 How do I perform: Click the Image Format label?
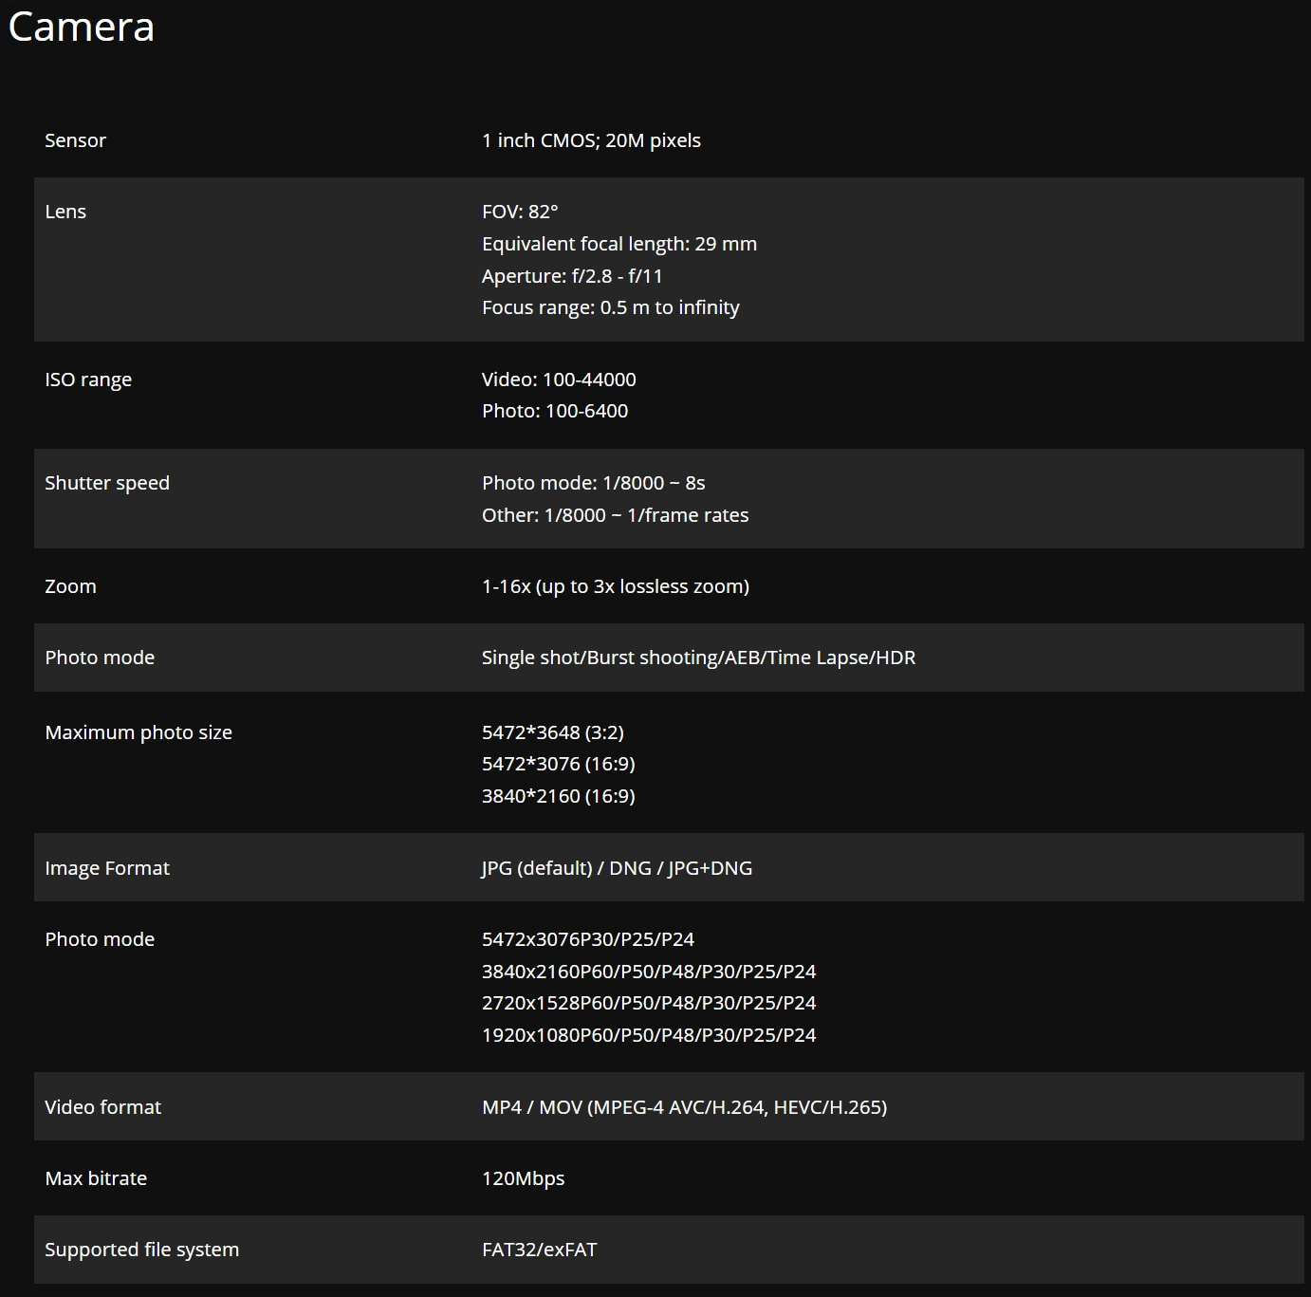[107, 868]
